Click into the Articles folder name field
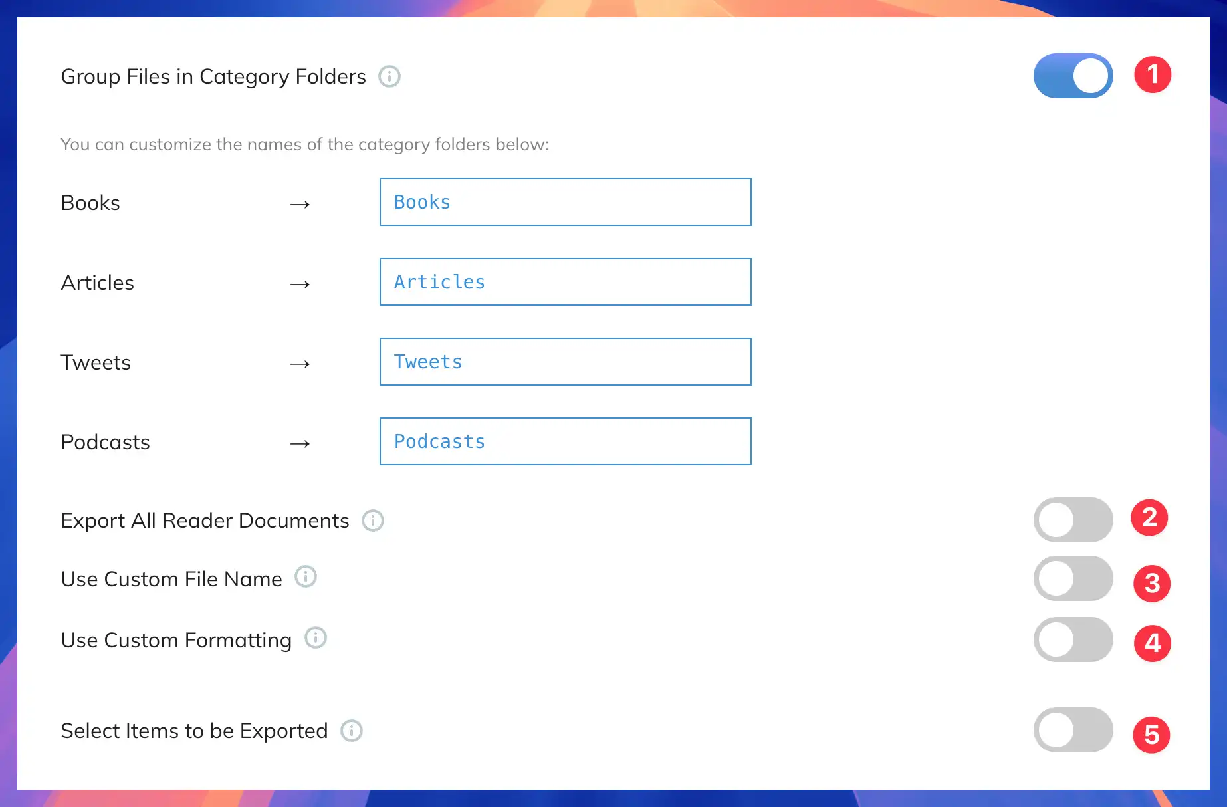 coord(566,282)
